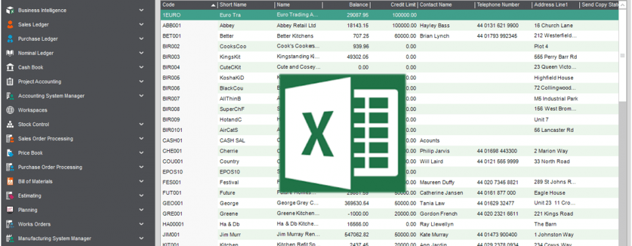The image size is (632, 246).
Task: Click the Workspaces globe icon
Action: click(x=10, y=110)
